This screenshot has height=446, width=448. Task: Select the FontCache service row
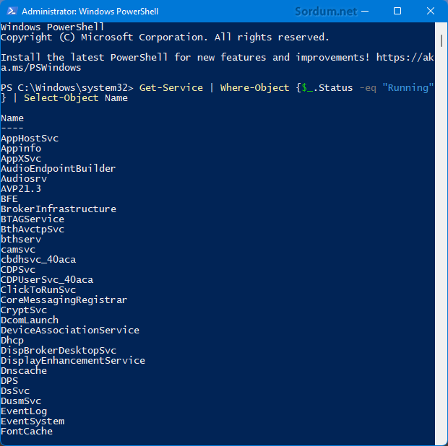tap(27, 432)
